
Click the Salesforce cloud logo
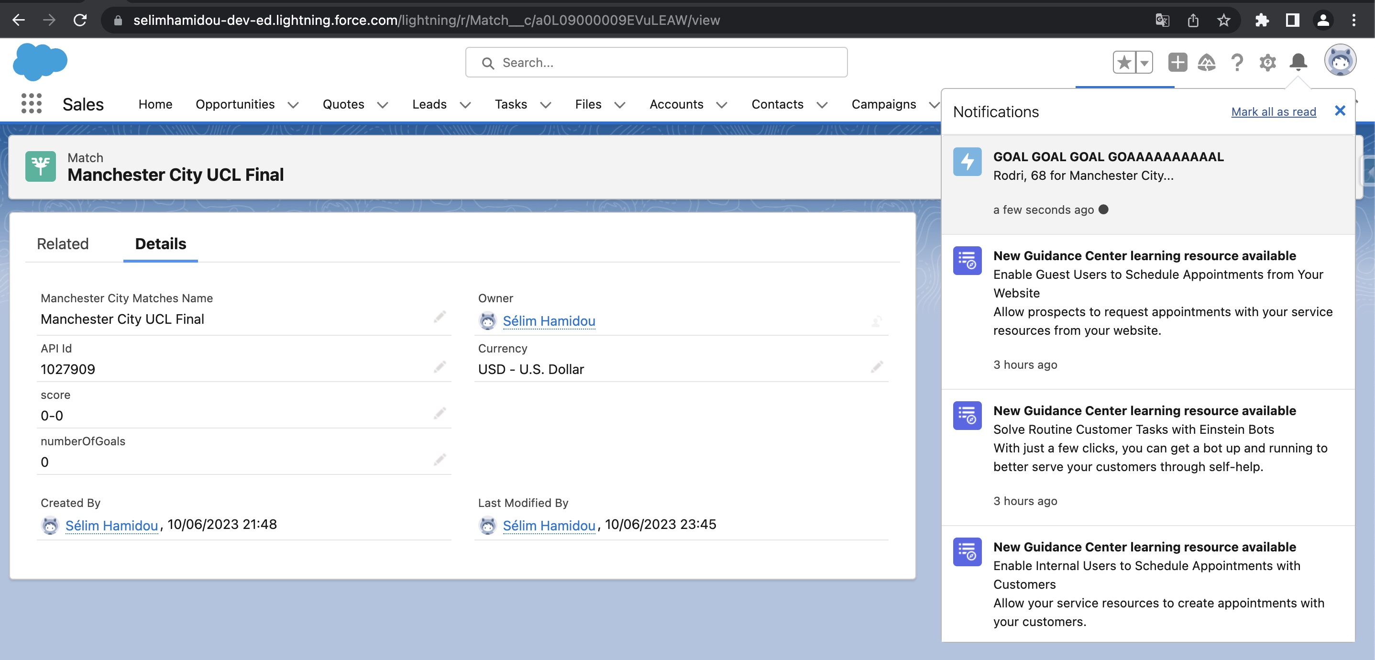40,62
